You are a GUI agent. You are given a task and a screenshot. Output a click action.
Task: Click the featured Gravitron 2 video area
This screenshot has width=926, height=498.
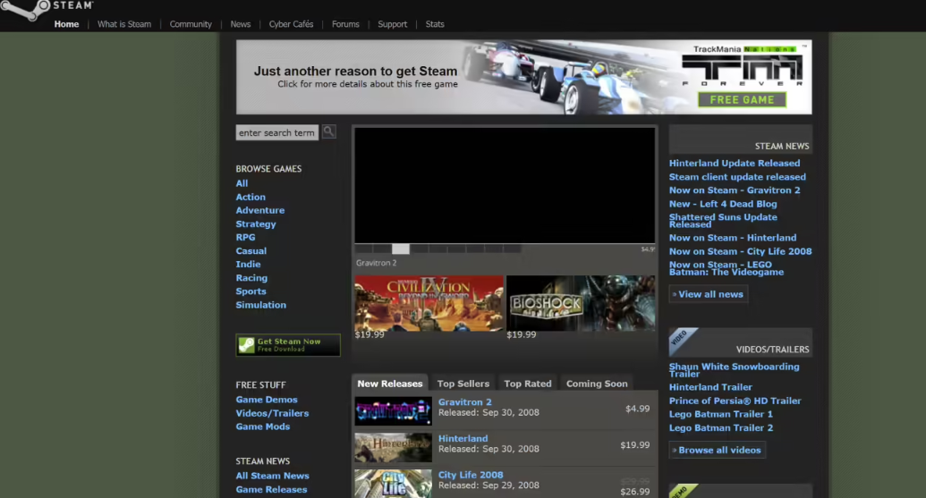click(x=505, y=185)
